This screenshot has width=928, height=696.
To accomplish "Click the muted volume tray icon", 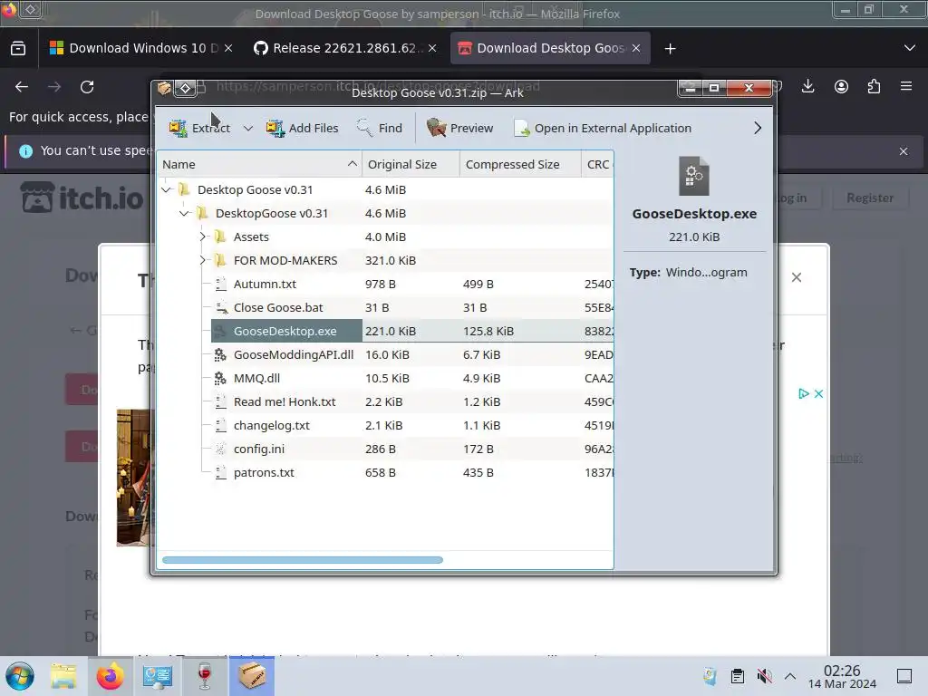I will coord(764,676).
